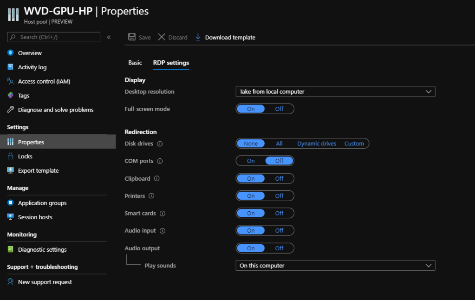
Task: Click Download template button
Action: point(225,37)
